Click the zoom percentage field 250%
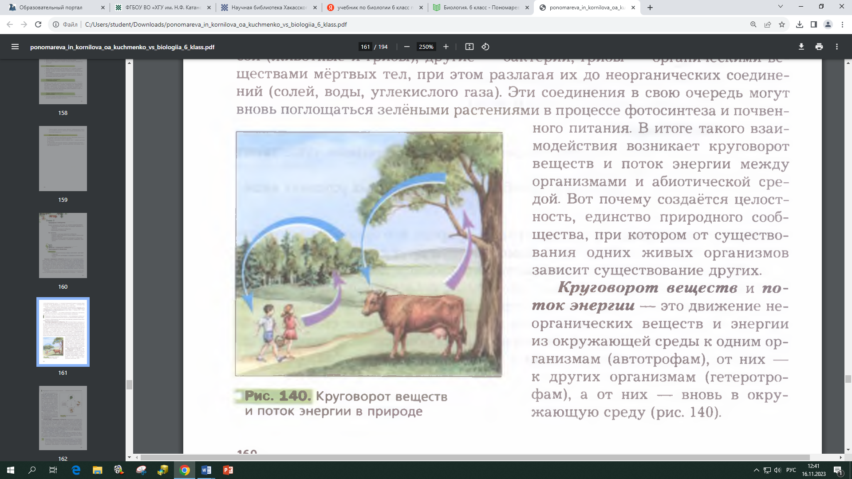852x479 pixels. pyautogui.click(x=426, y=47)
